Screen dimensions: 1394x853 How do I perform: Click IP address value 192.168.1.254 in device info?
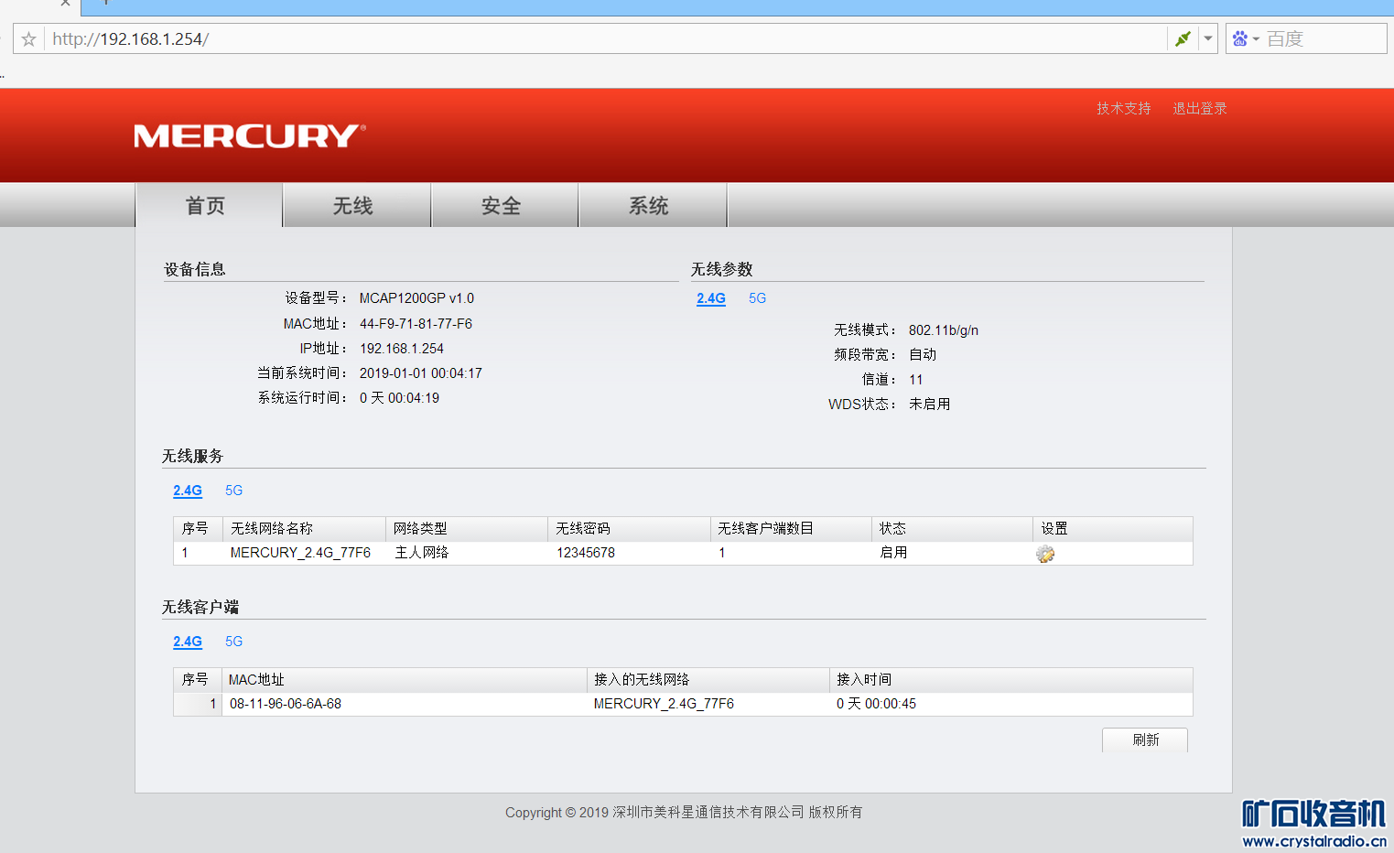click(401, 349)
